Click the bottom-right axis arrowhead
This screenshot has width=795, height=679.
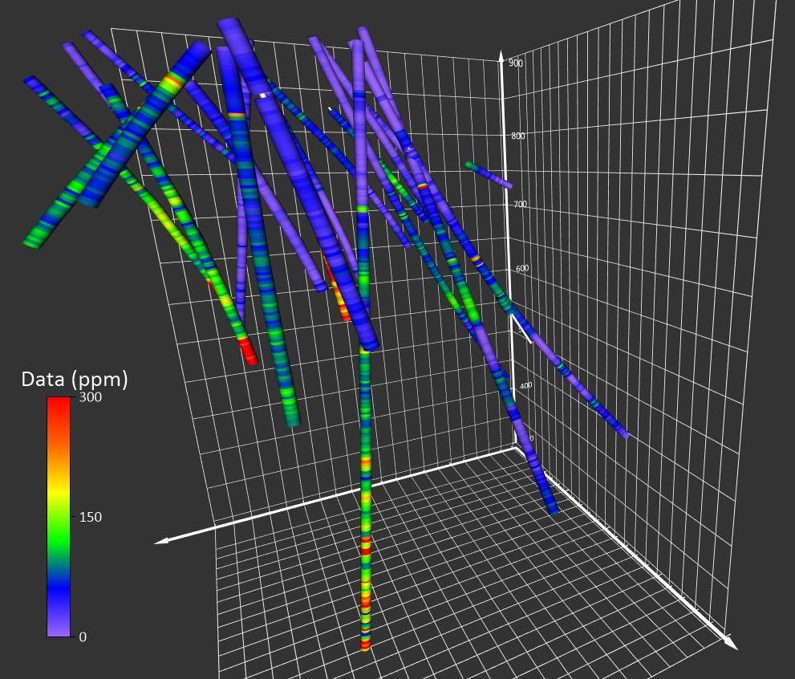click(x=729, y=642)
